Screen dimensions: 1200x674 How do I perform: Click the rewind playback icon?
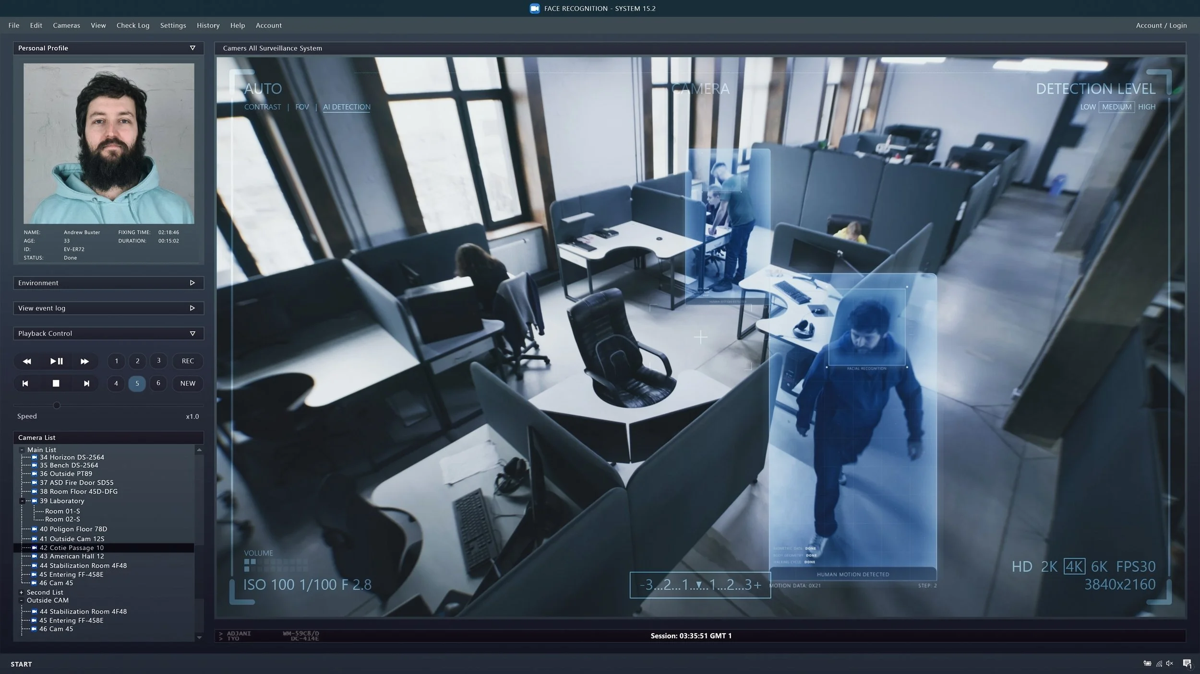27,361
